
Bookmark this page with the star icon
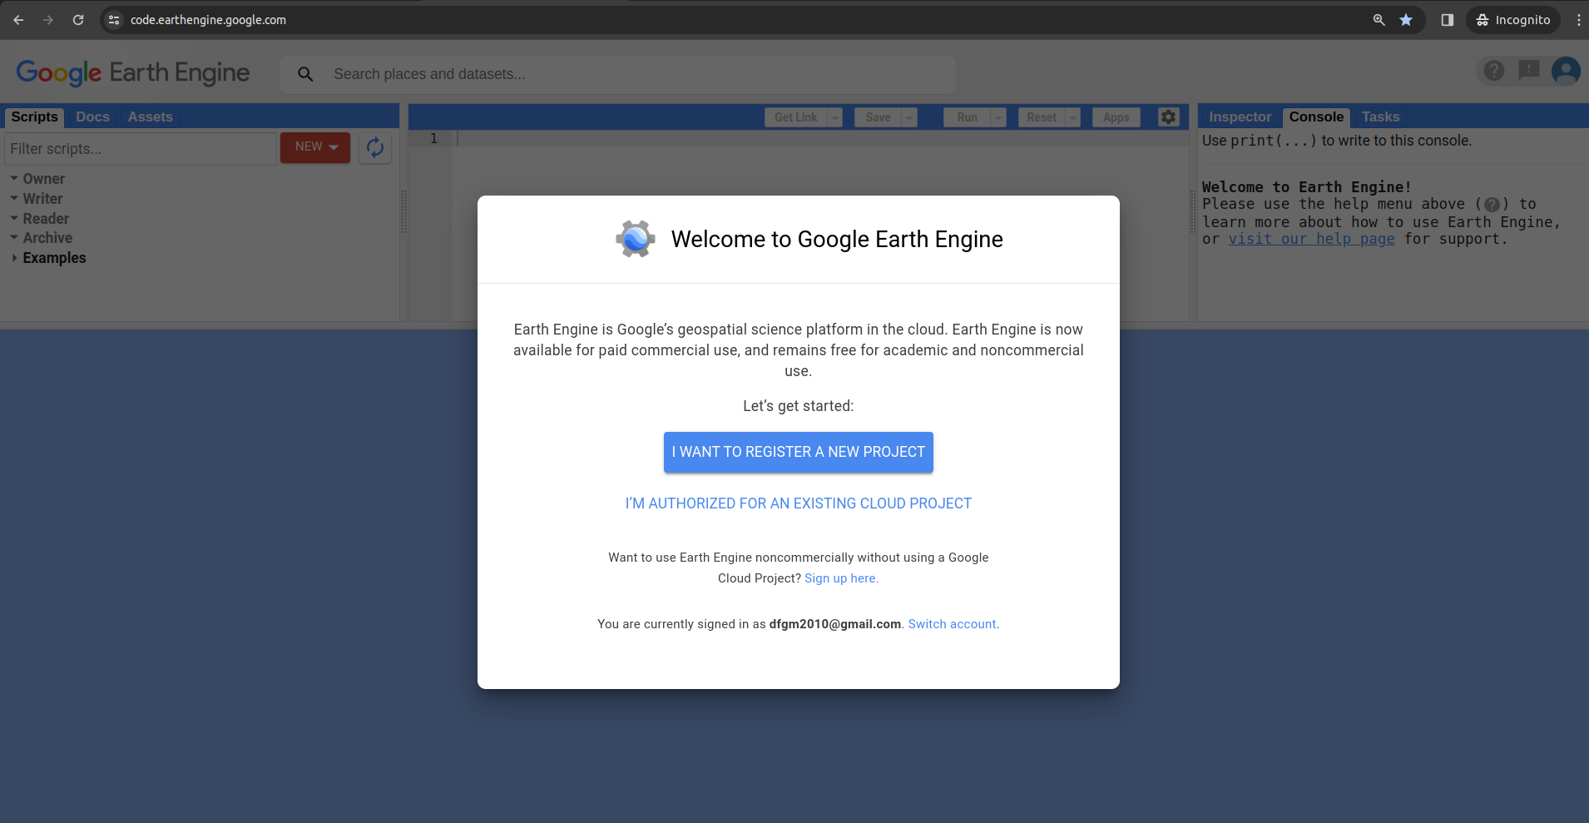1407,19
